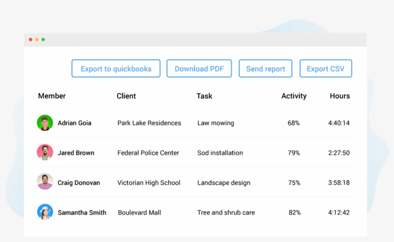
Task: Sort by the Member column header
Action: [52, 96]
